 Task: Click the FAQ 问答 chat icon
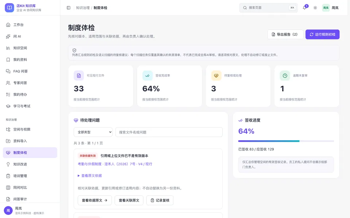click(8, 71)
